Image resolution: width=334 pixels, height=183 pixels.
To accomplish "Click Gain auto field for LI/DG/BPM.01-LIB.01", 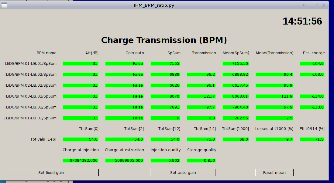I will point(124,64).
